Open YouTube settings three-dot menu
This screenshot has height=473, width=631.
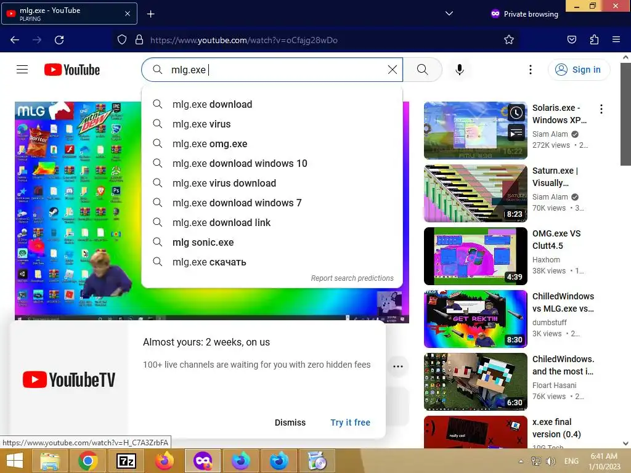[x=531, y=70]
